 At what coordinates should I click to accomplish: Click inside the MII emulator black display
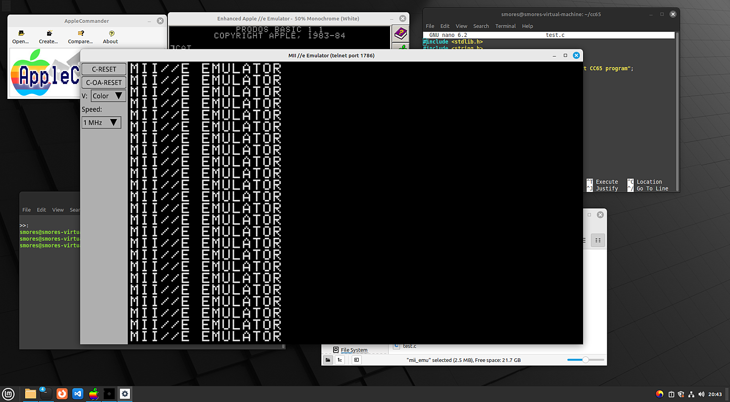pos(355,203)
